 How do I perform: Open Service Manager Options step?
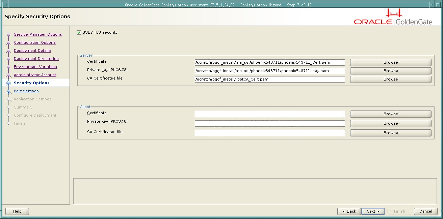click(38, 34)
